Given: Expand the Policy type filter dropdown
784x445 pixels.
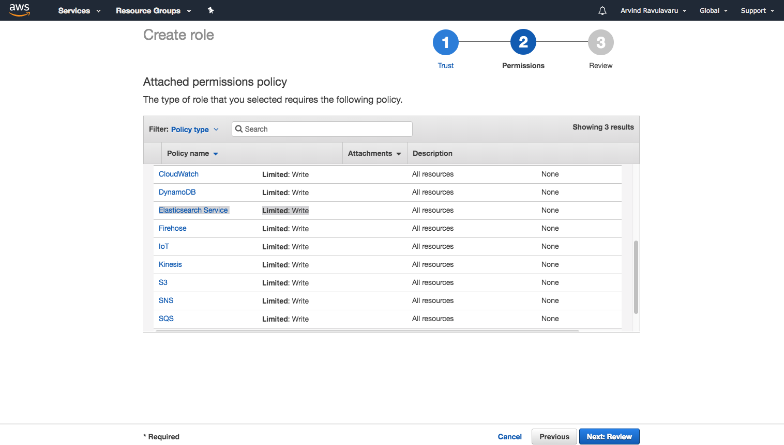Looking at the screenshot, I should coord(195,130).
